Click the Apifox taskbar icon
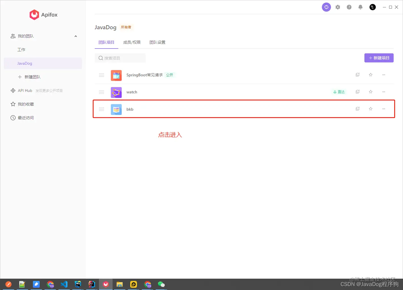The height and width of the screenshot is (290, 403). click(106, 284)
